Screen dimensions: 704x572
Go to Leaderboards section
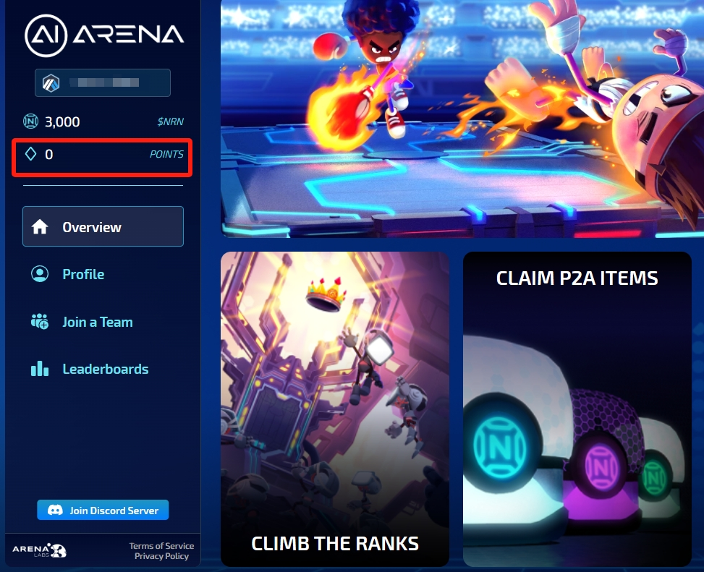(x=106, y=369)
